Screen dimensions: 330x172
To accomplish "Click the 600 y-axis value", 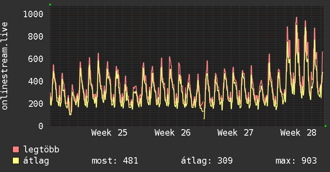I will (x=36, y=59).
